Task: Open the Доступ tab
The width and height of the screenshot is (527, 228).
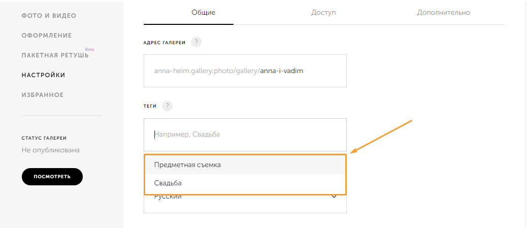Action: pos(323,13)
